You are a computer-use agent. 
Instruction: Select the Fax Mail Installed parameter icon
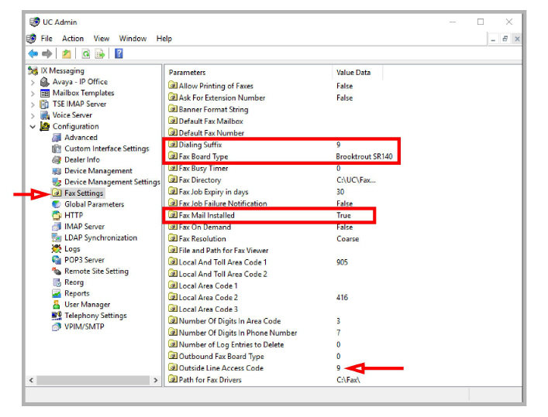tap(173, 214)
